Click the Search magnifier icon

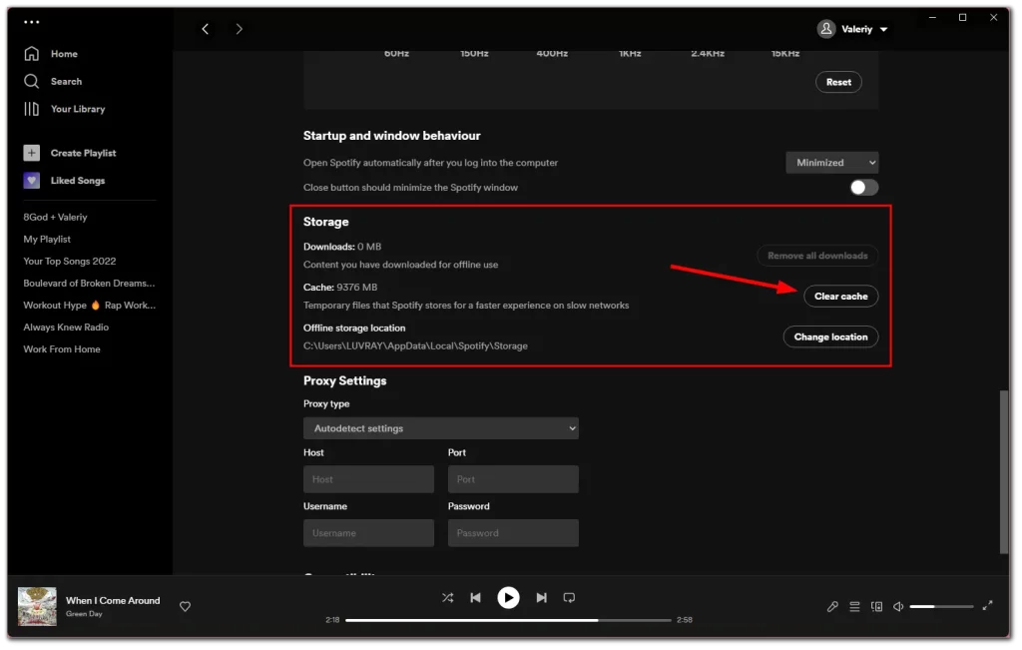[31, 81]
